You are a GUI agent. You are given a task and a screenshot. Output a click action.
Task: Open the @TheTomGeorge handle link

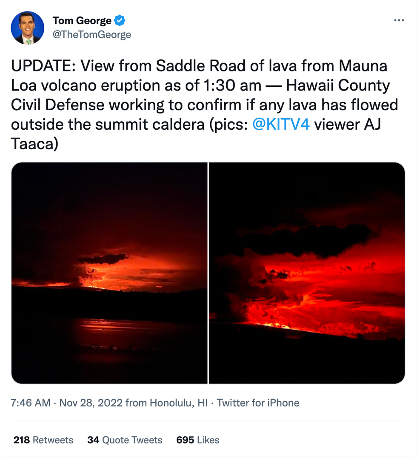[x=91, y=35]
